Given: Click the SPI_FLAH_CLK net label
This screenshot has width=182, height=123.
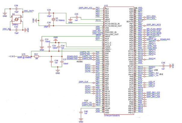Looking at the screenshot, I should 153,31.
